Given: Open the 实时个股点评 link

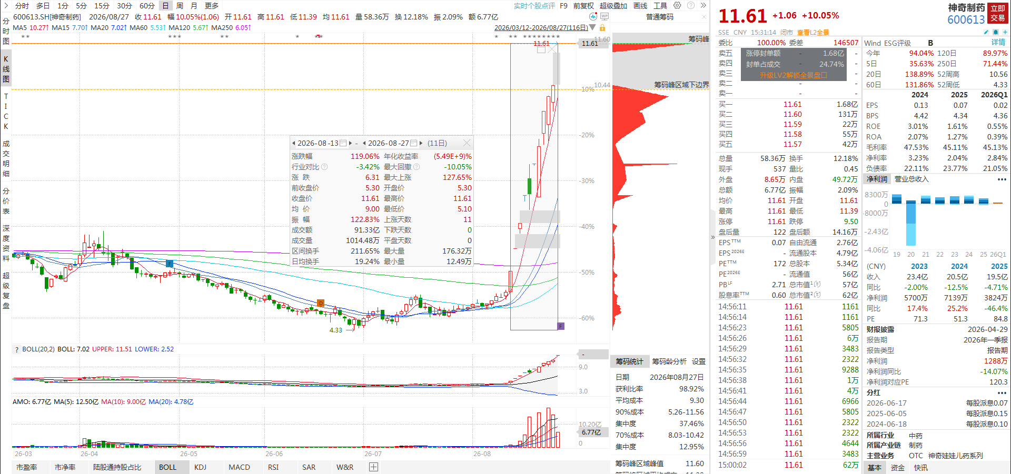Looking at the screenshot, I should coord(534,6).
